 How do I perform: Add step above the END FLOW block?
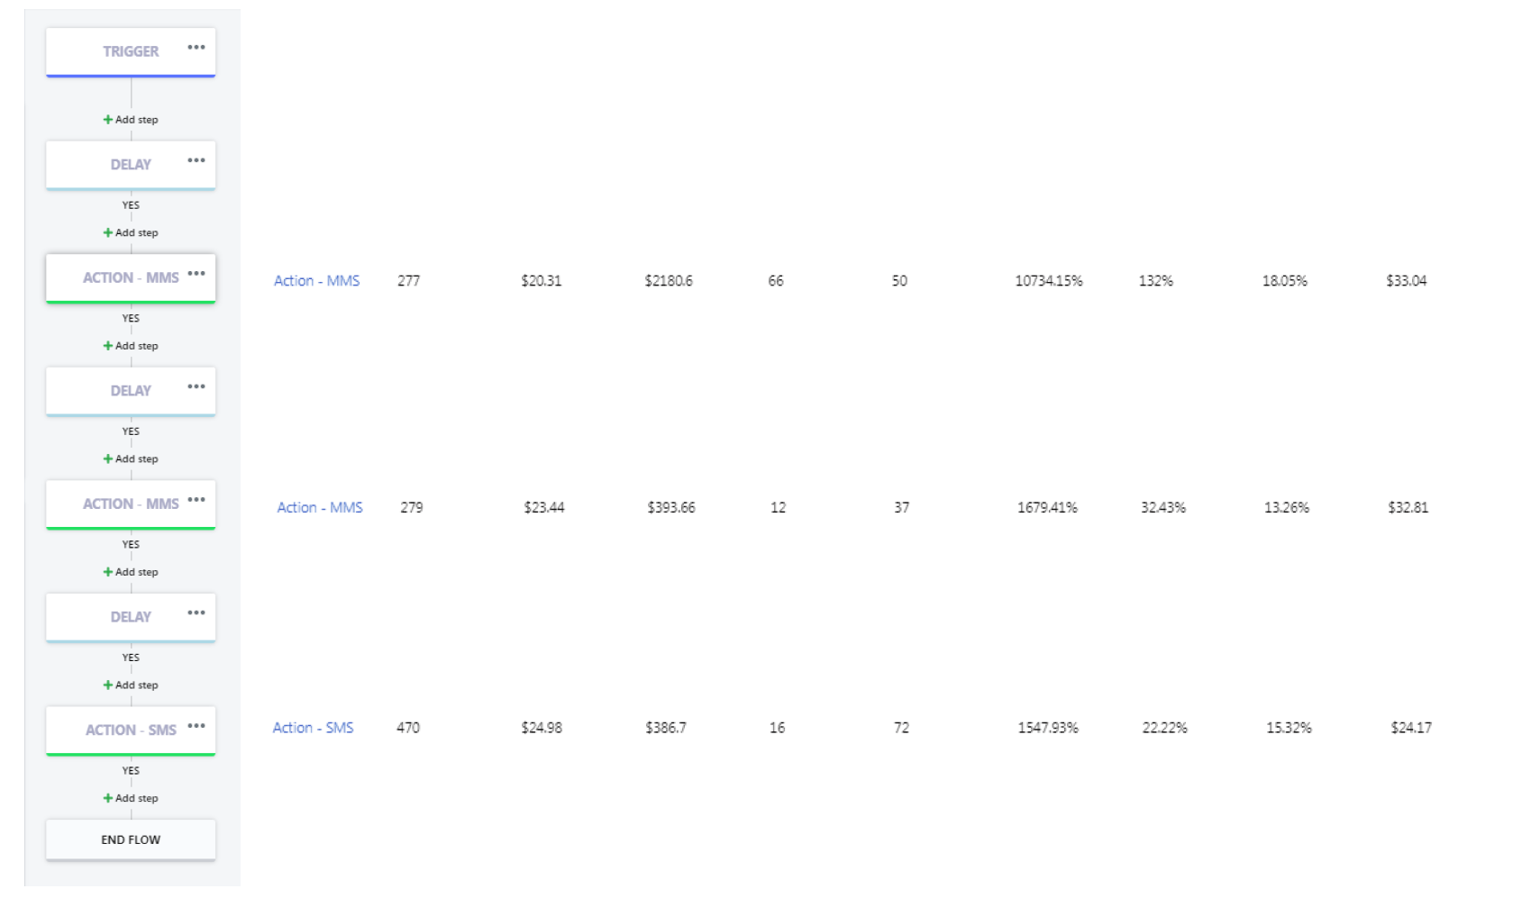coord(131,798)
